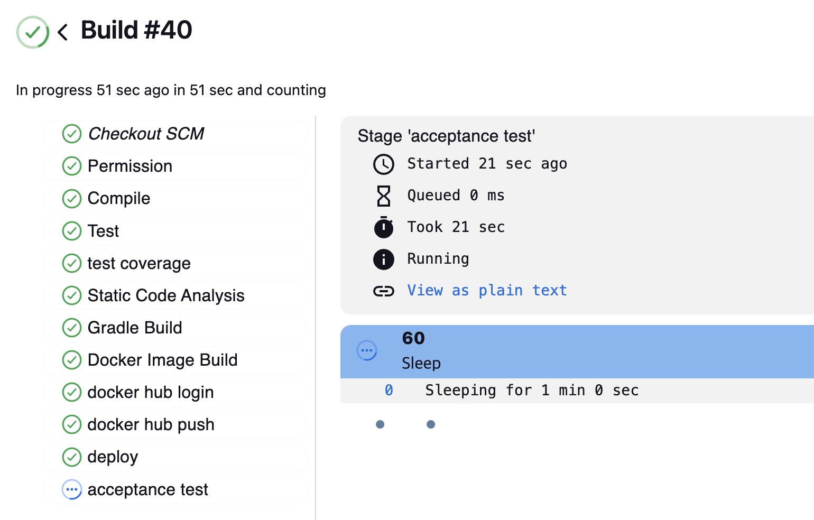Click log line number 0
The width and height of the screenshot is (814, 520).
click(388, 391)
